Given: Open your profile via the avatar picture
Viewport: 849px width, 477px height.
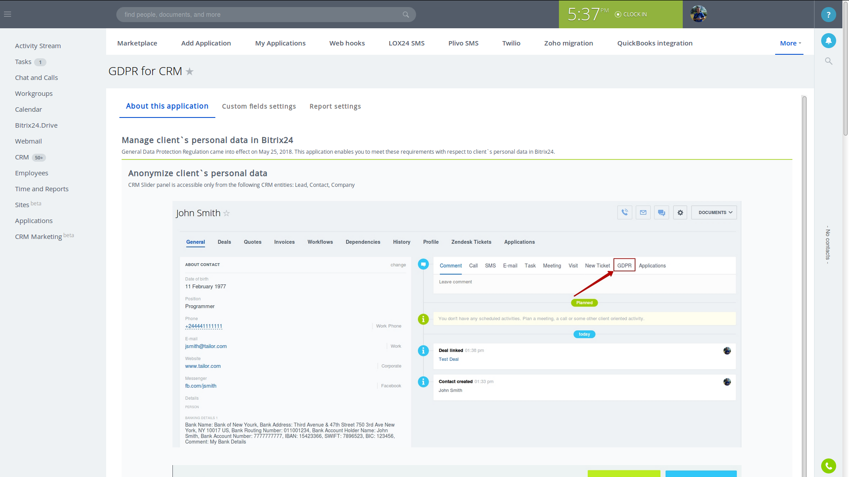Looking at the screenshot, I should tap(698, 14).
